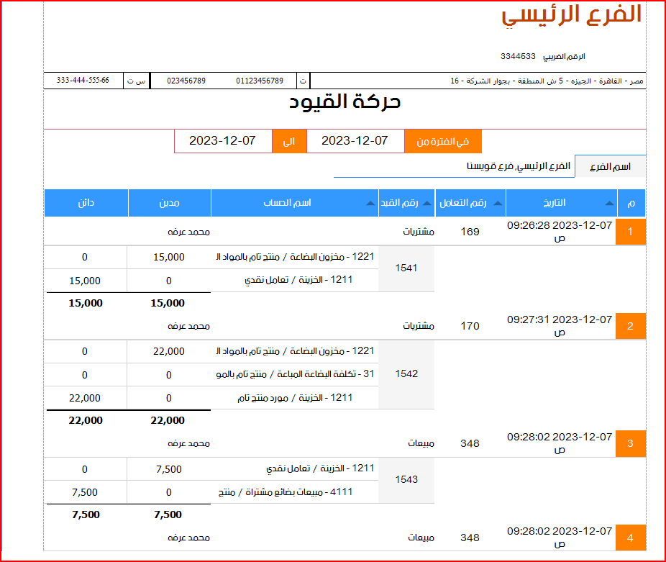
Task: Select the orange row badge numbered 3
Action: click(x=630, y=443)
